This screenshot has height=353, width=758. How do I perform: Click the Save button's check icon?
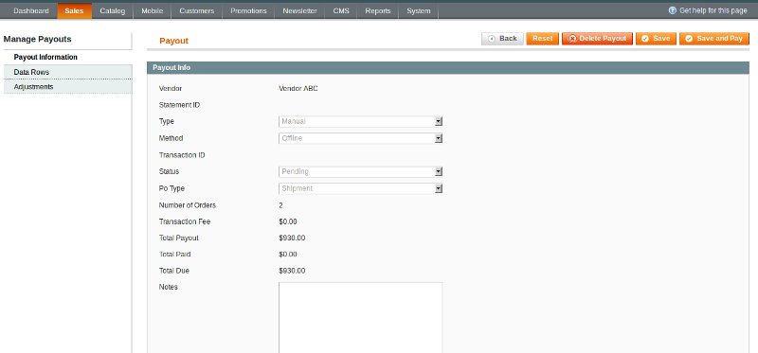point(645,39)
